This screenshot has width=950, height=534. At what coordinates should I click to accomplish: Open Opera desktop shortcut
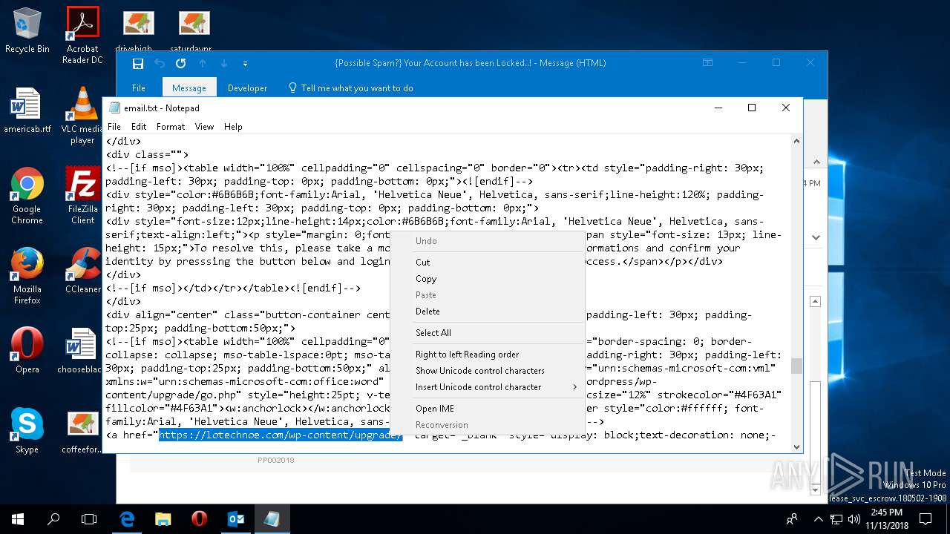27,350
